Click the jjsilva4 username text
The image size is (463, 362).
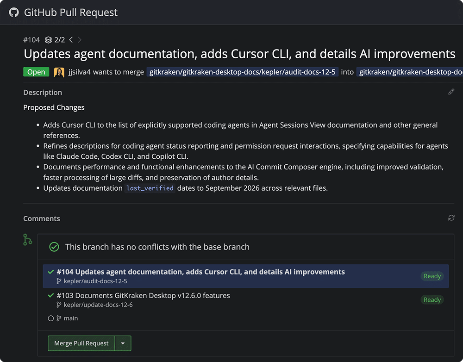point(80,72)
